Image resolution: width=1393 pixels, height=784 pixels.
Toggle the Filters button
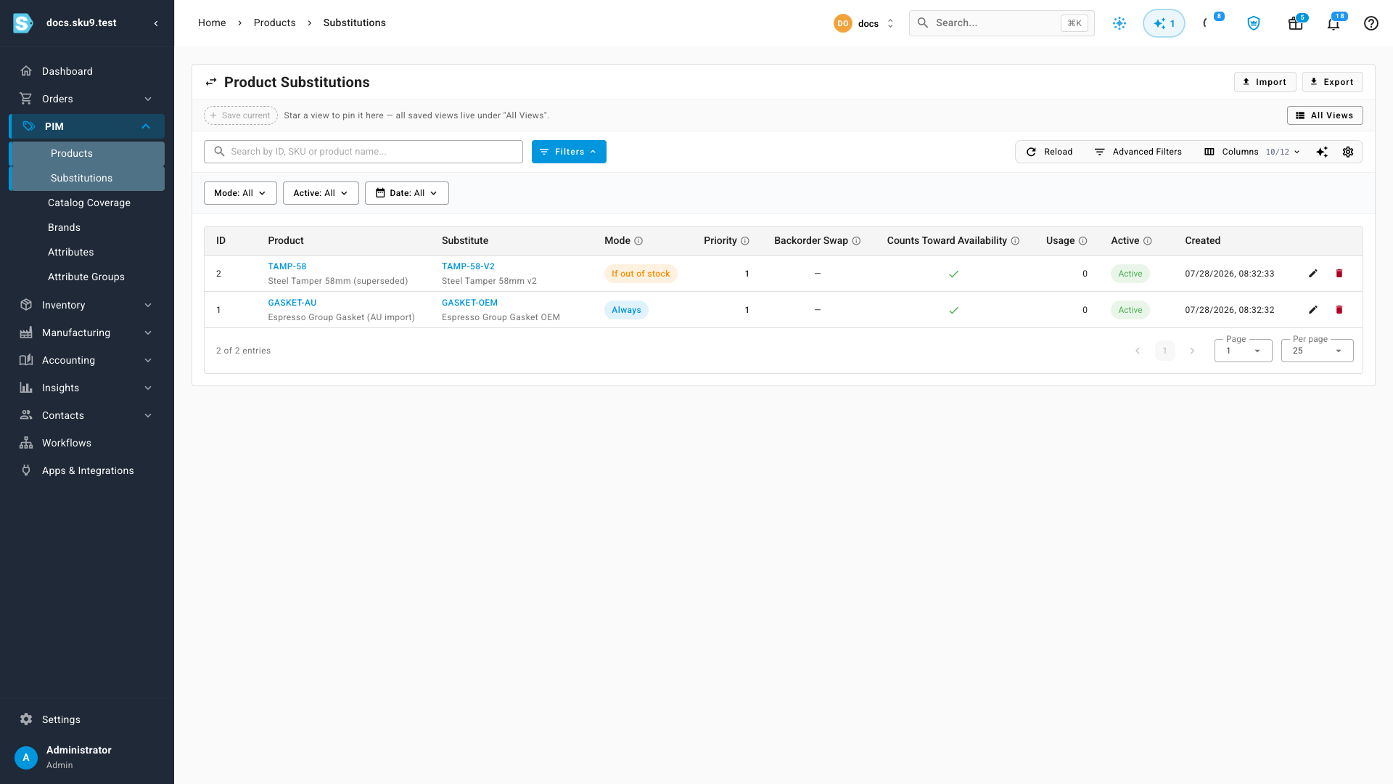pyautogui.click(x=569, y=152)
